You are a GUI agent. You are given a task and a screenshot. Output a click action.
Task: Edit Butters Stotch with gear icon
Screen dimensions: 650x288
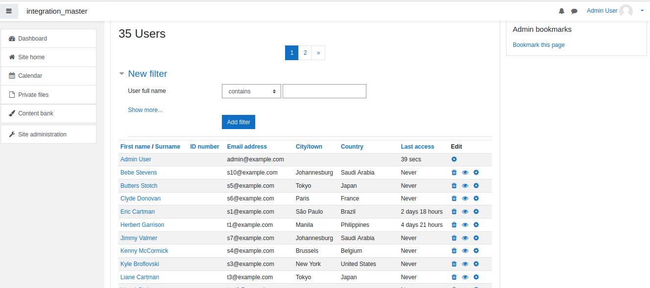click(476, 186)
